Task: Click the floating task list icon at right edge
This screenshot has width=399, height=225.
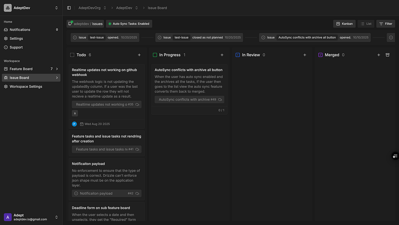Action: (x=395, y=156)
